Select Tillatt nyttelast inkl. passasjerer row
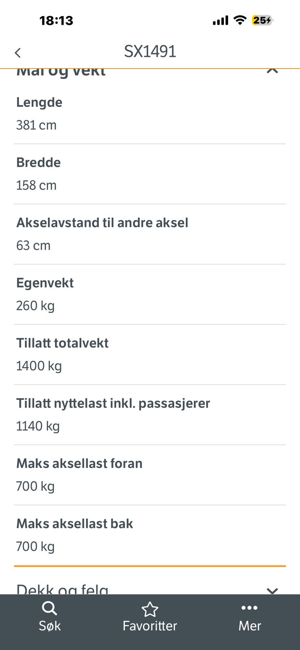300x650 pixels. (x=150, y=415)
